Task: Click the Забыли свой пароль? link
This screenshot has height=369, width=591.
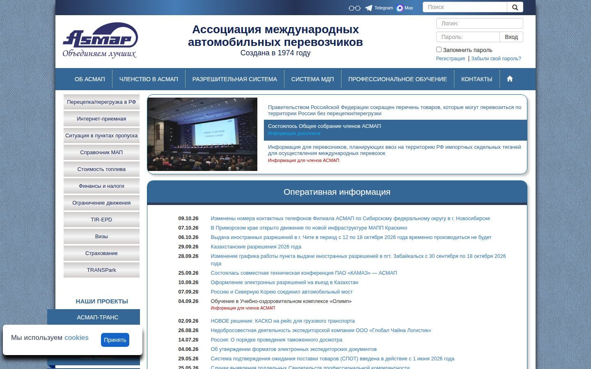Action: [496, 59]
